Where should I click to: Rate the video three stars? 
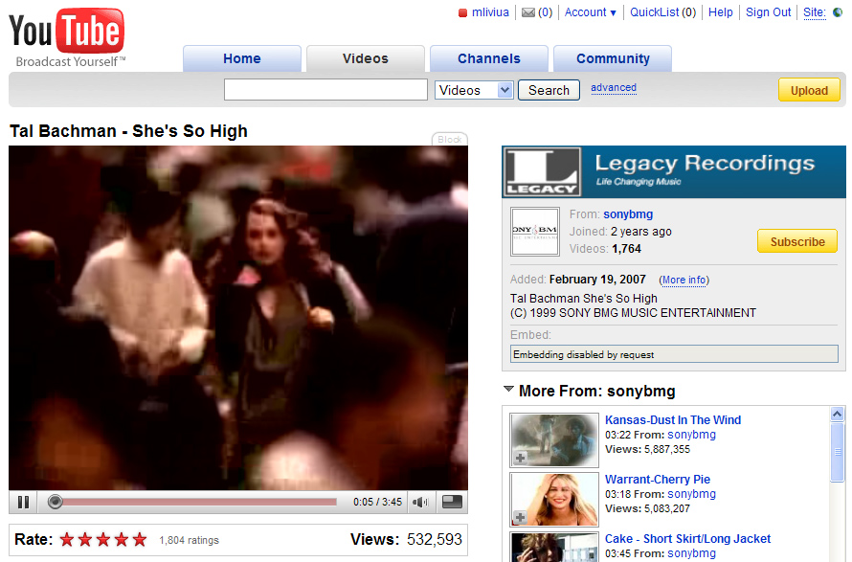103,540
